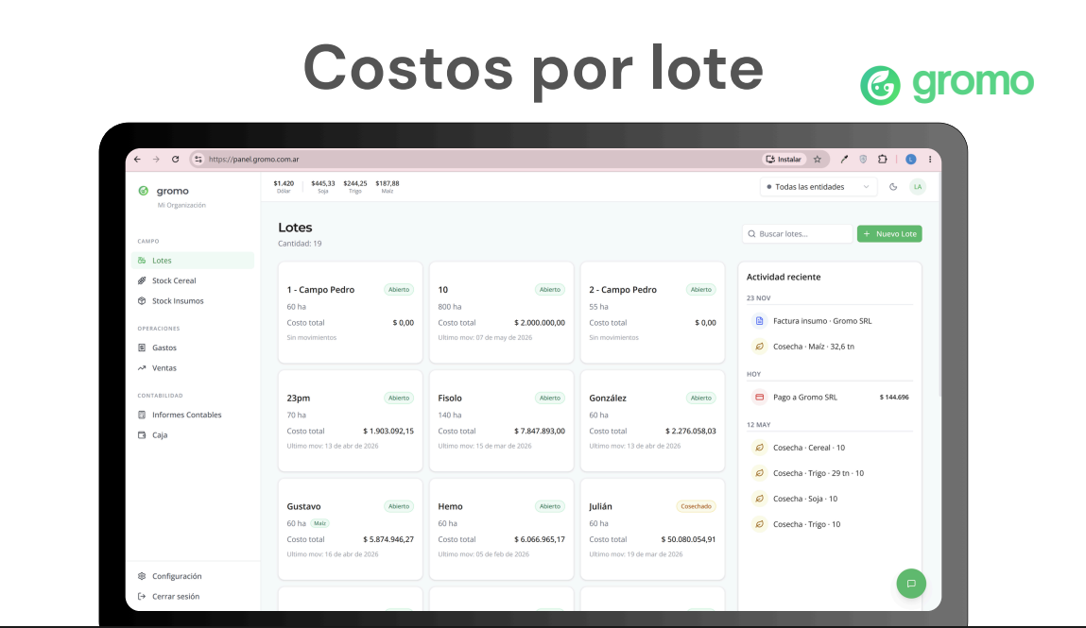Click the card icon beside Pago a Gromo SRL
Screen dimensions: 1086x628
point(760,397)
